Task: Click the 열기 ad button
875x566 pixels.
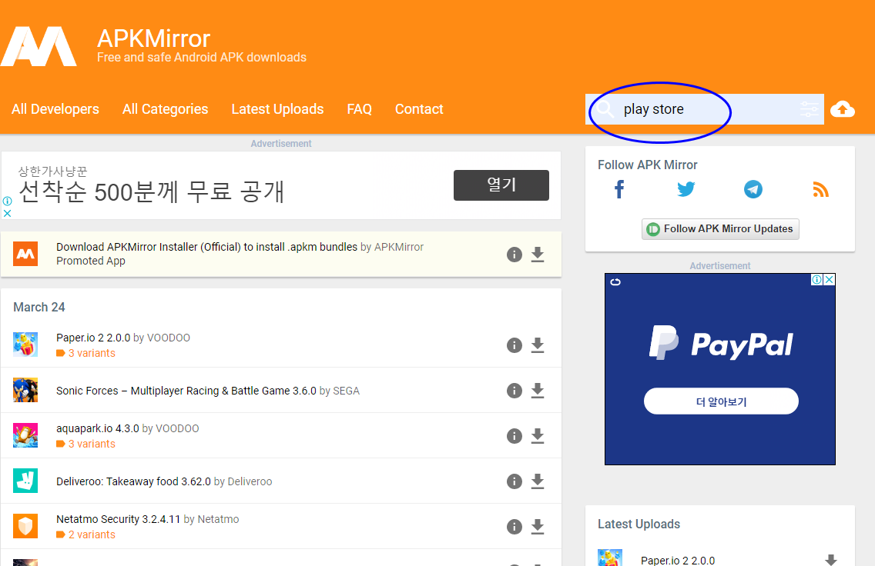Action: [501, 185]
